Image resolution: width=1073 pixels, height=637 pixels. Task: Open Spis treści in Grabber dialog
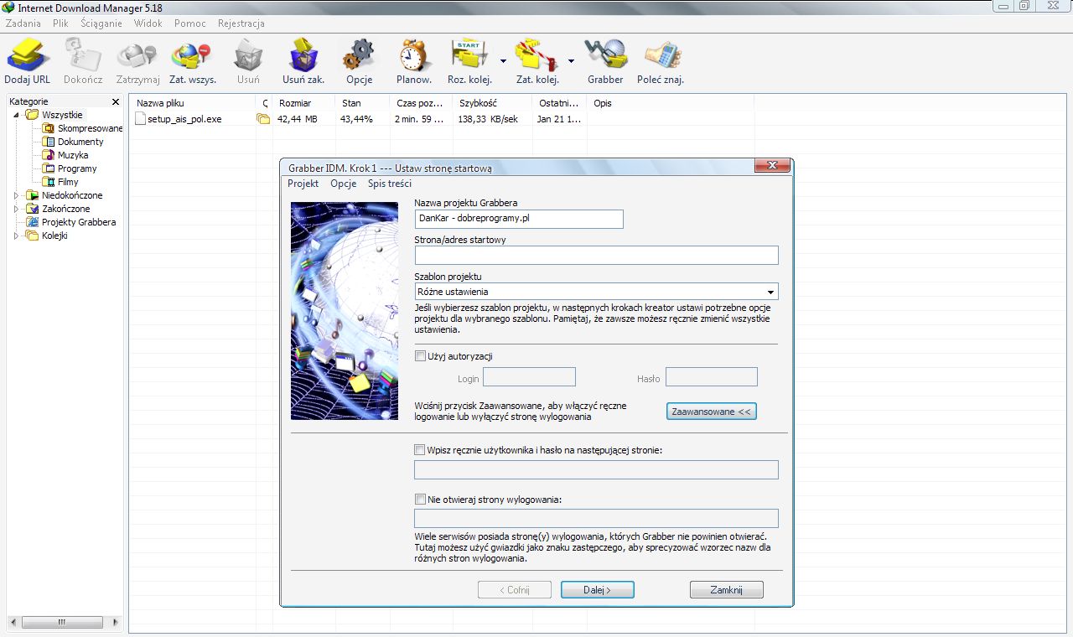coord(390,183)
